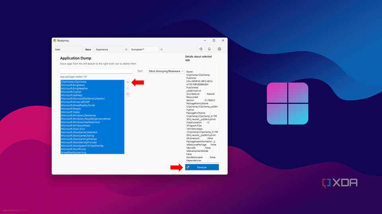The image size is (382, 214).
Task: Select Microsoft.XboxIdentityProvider entry
Action: (x=92, y=142)
